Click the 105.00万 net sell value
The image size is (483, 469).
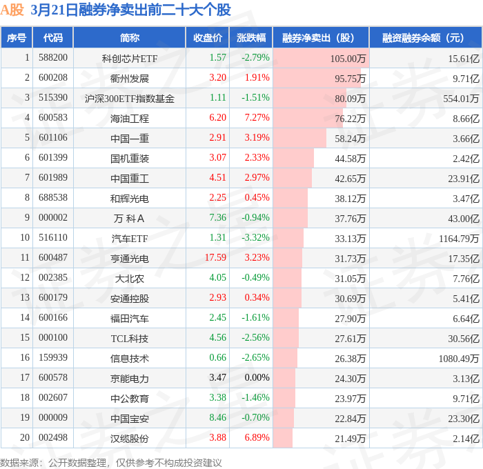348,59
